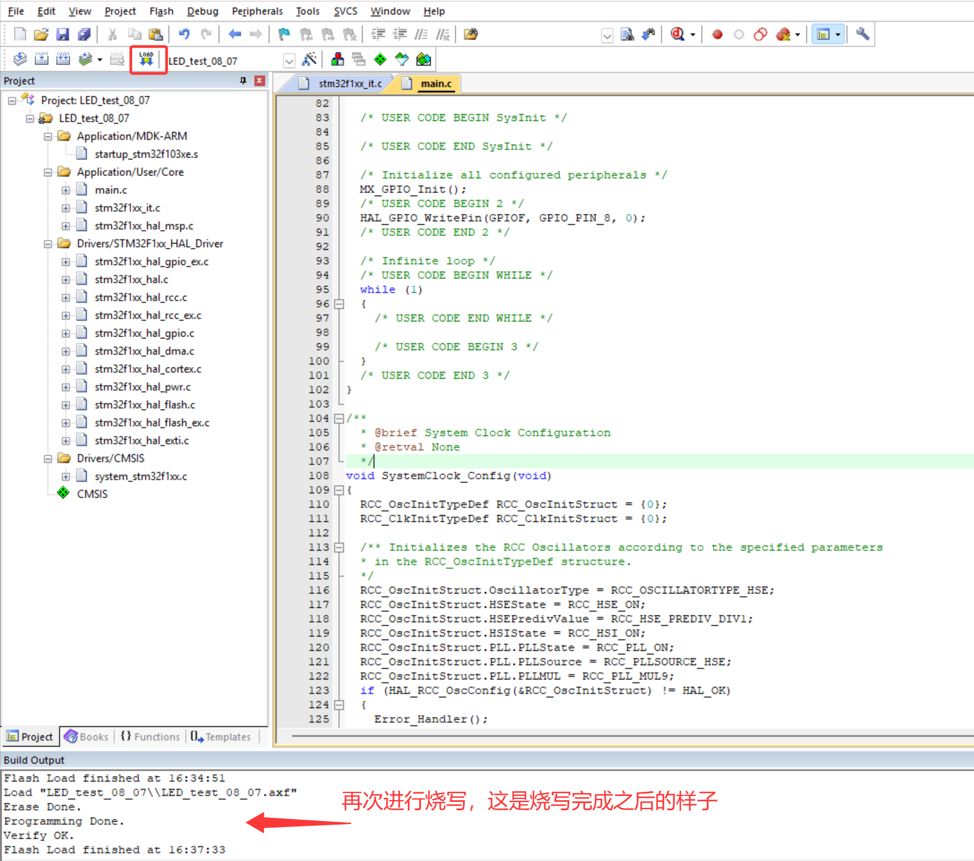The width and height of the screenshot is (974, 861).
Task: Kill all breakpoints with the red dots X icon
Action: pyautogui.click(x=783, y=35)
